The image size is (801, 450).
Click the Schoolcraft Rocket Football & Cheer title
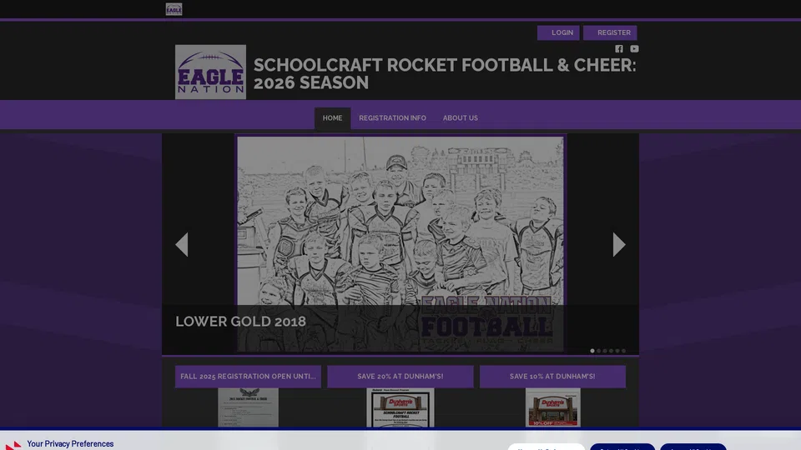click(445, 74)
